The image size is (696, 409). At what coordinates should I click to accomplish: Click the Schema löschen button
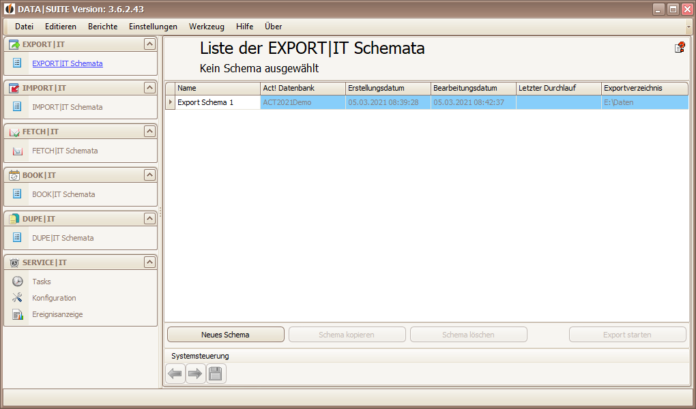point(468,335)
